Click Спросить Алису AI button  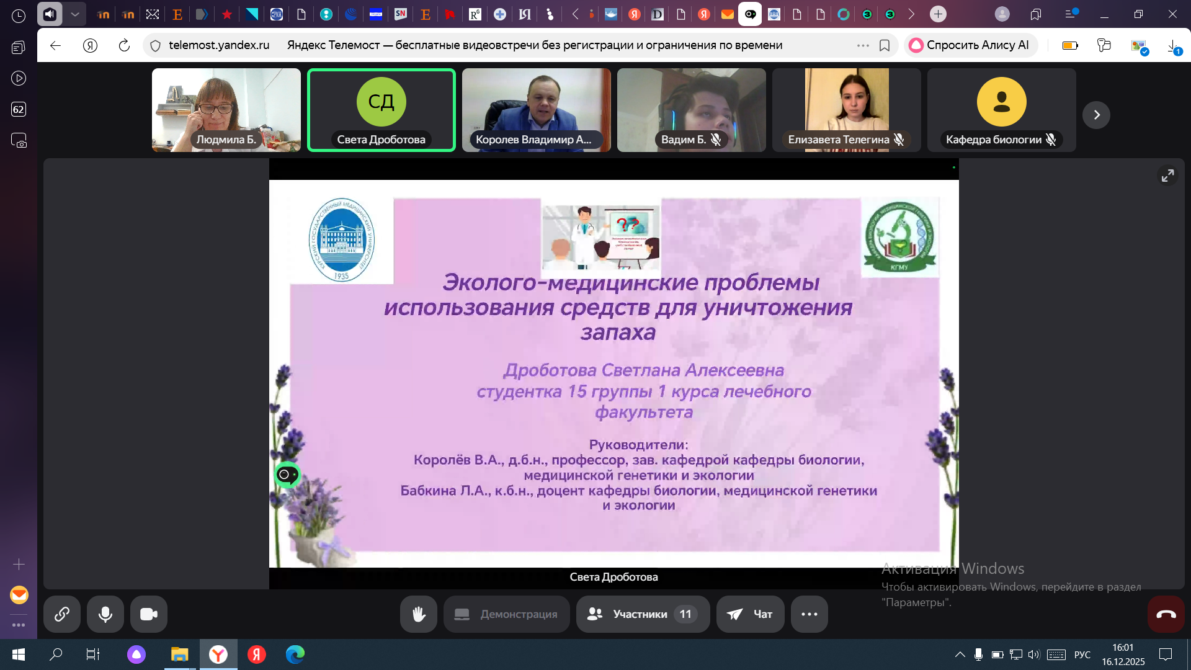970,45
